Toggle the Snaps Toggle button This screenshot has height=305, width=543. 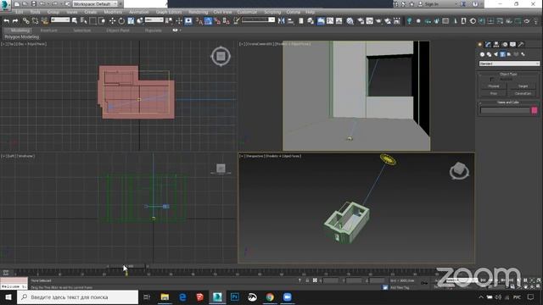coord(199,20)
